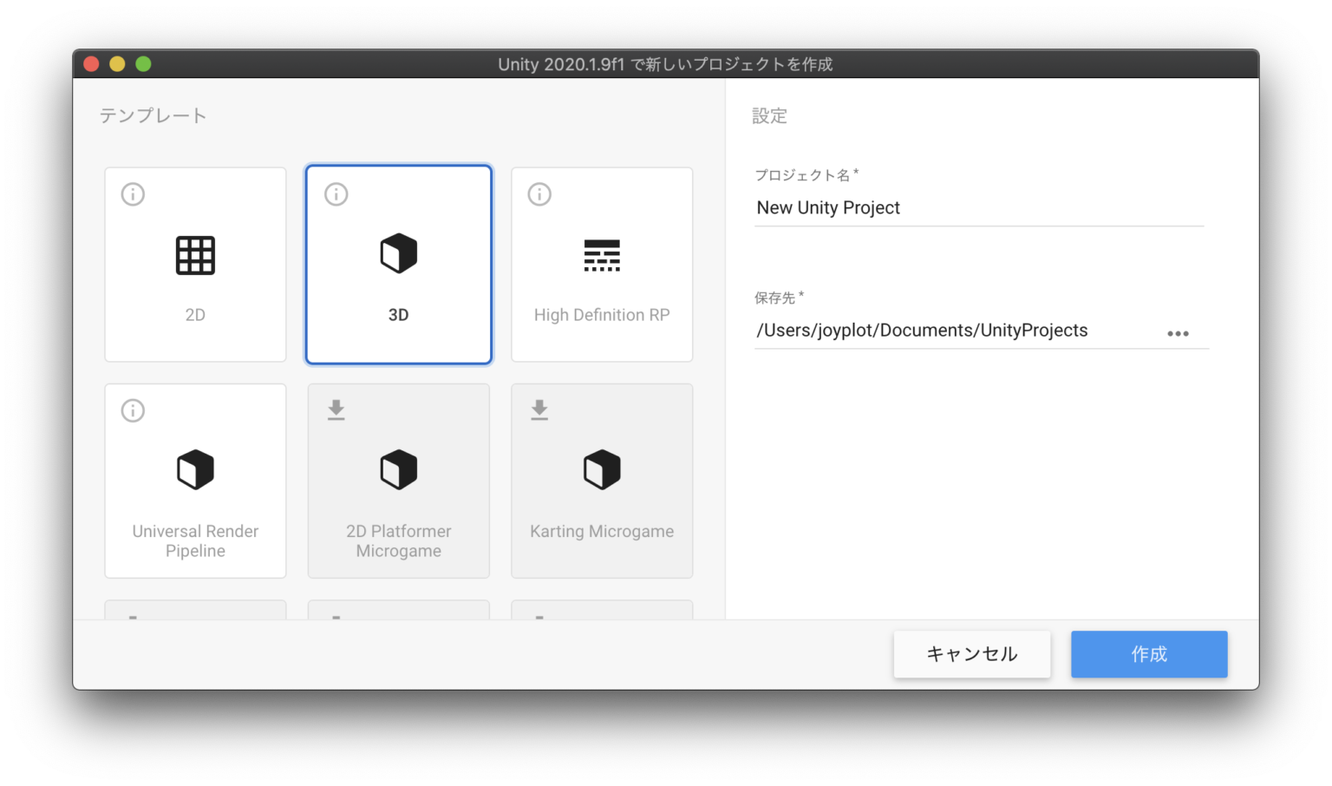Open the info tooltip on Universal Render Pipeline
Viewport: 1332px width, 786px height.
(133, 410)
